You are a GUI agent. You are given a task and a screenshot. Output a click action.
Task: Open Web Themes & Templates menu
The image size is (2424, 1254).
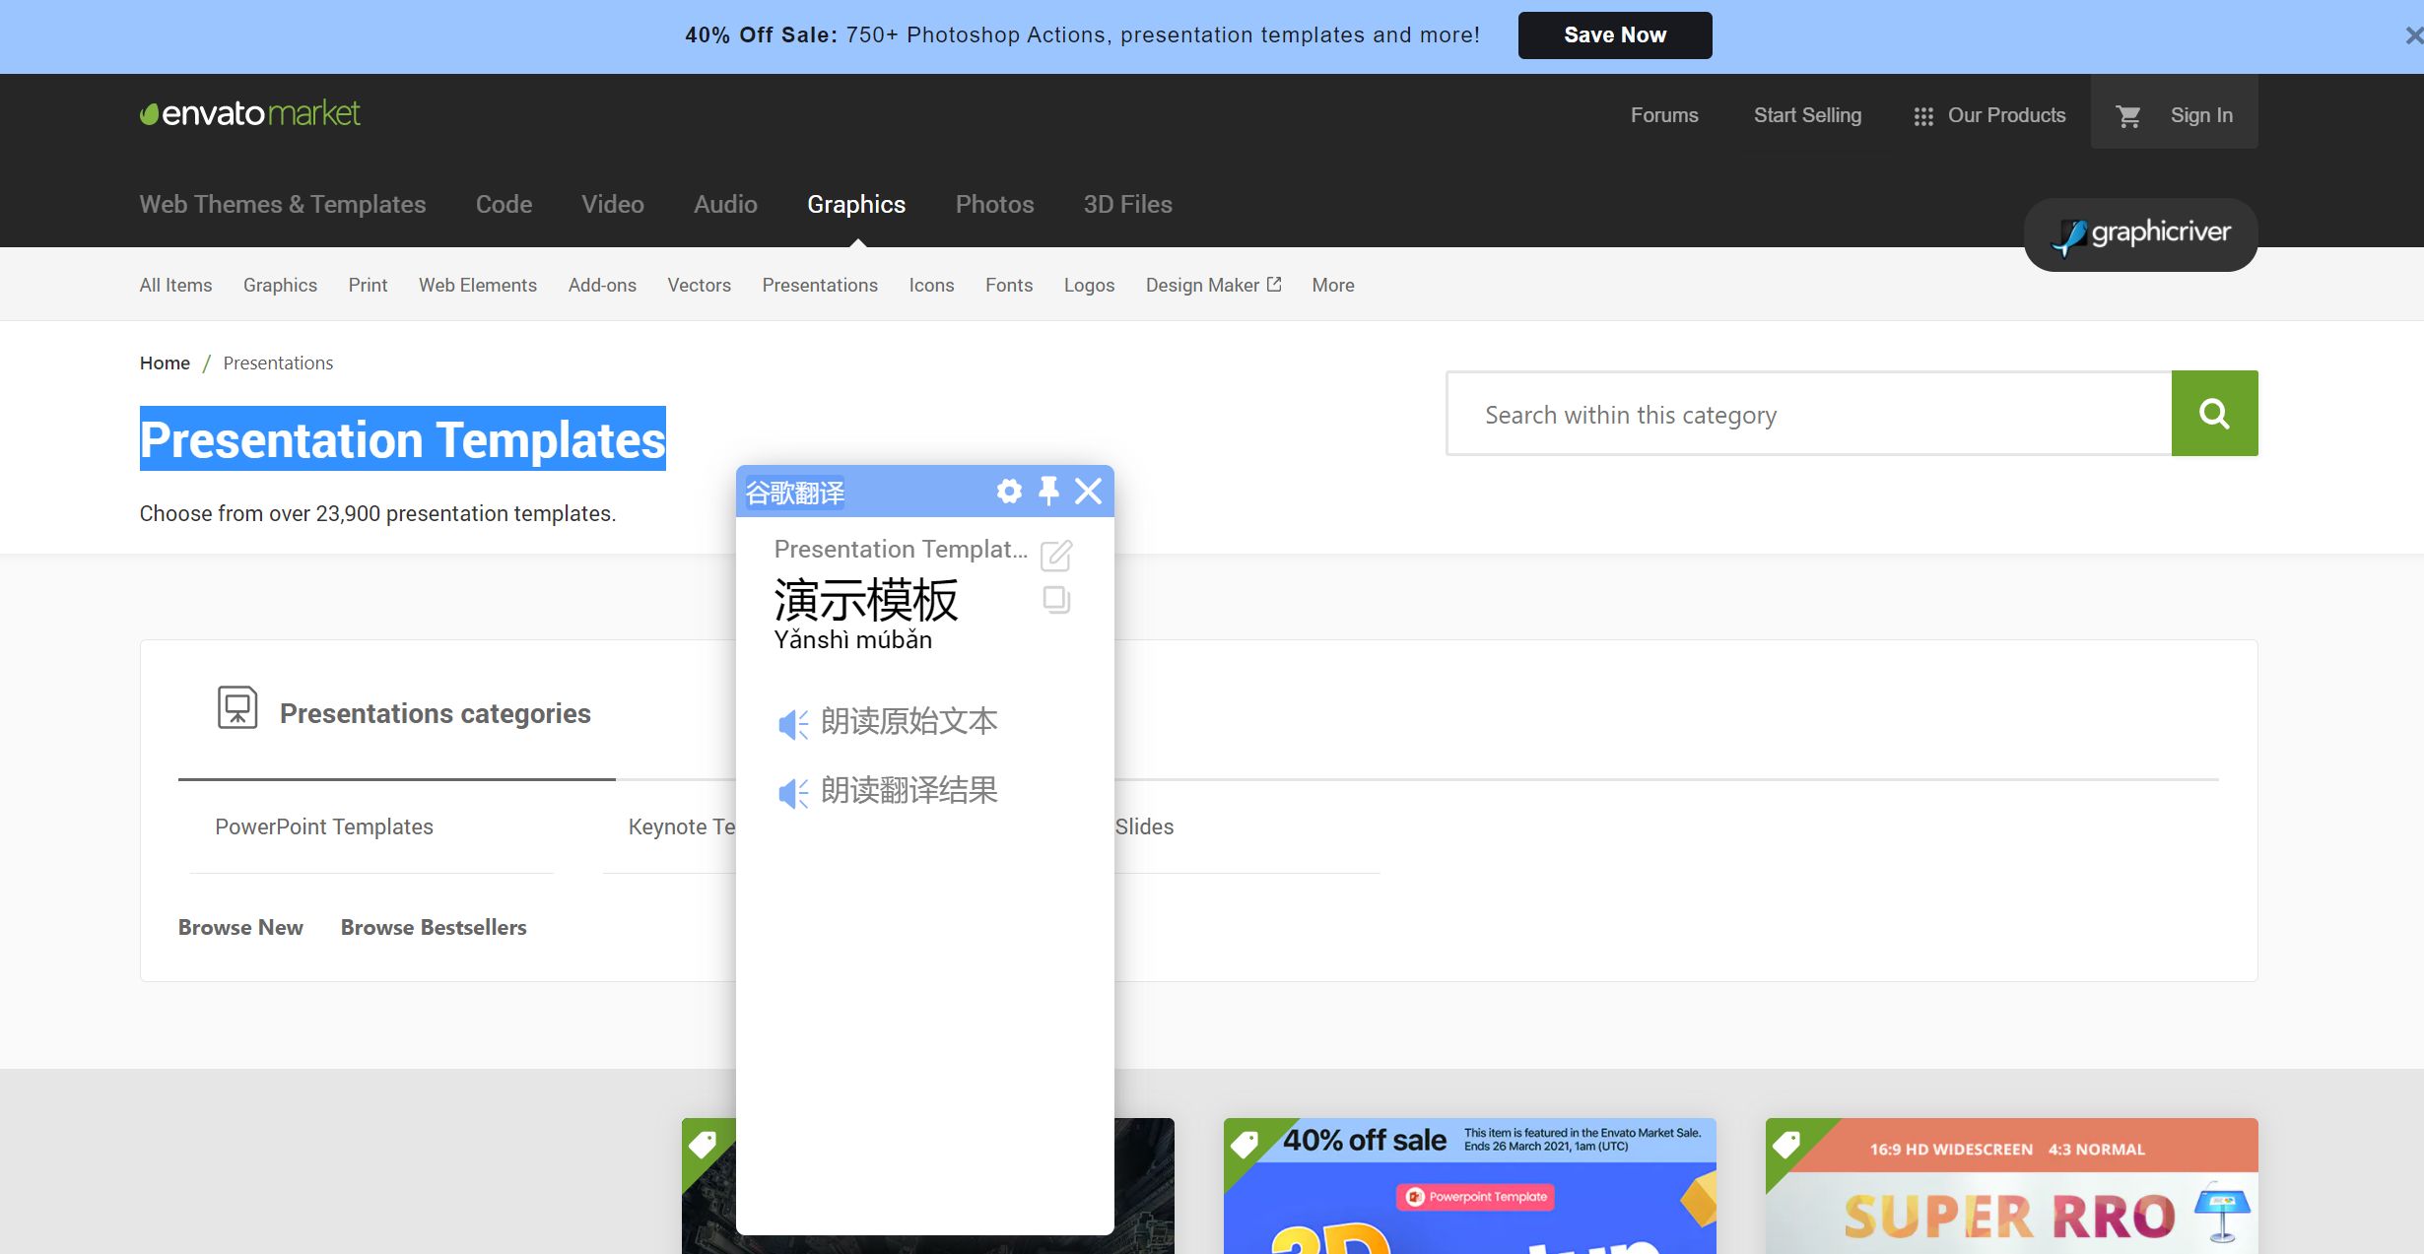tap(283, 204)
